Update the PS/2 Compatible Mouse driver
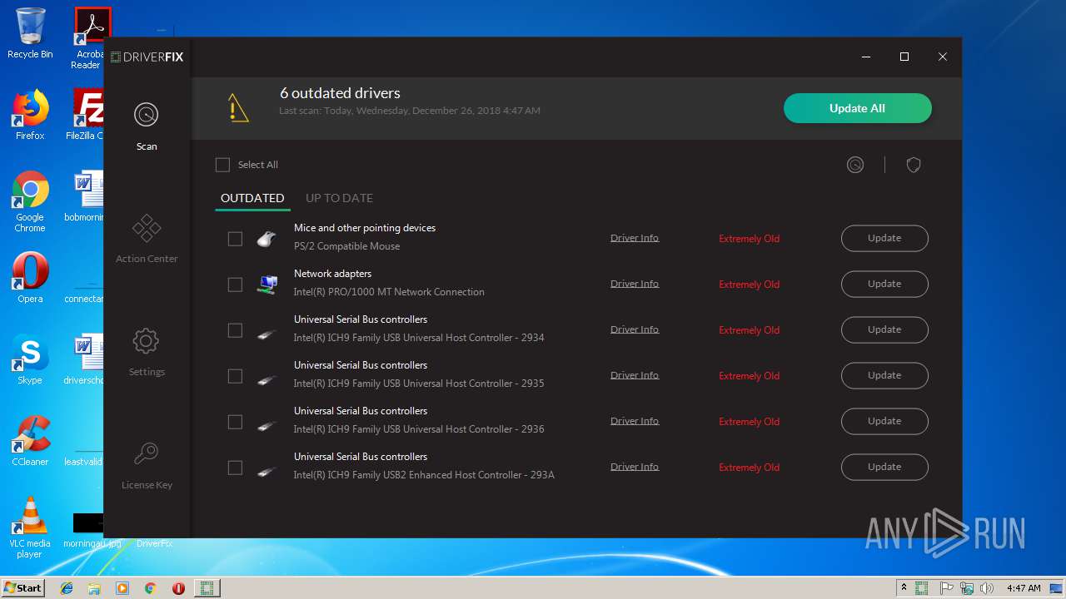Viewport: 1066px width, 599px height. coord(884,238)
